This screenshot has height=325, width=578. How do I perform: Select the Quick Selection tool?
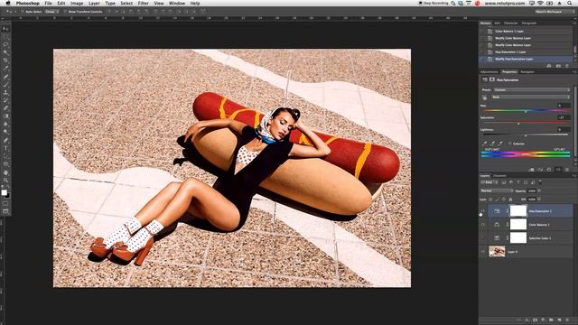(x=5, y=52)
